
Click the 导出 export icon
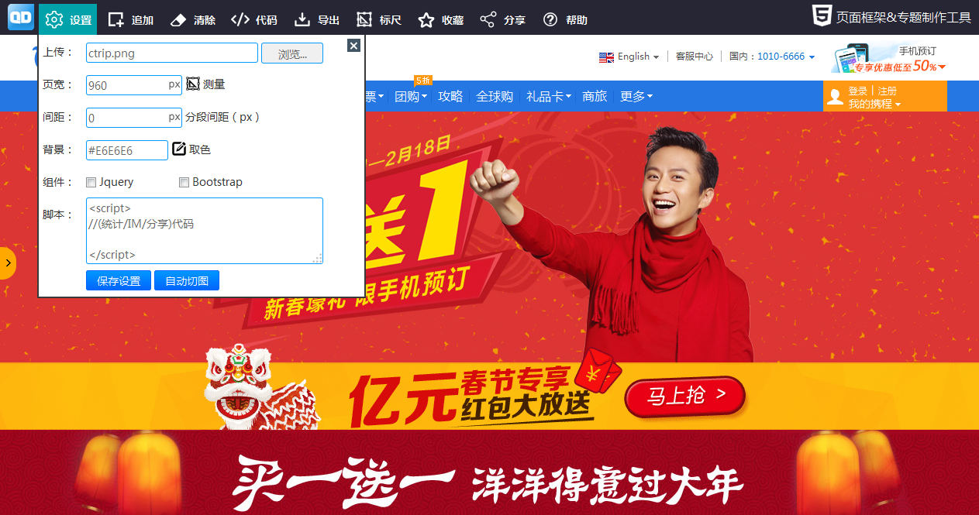coord(302,20)
